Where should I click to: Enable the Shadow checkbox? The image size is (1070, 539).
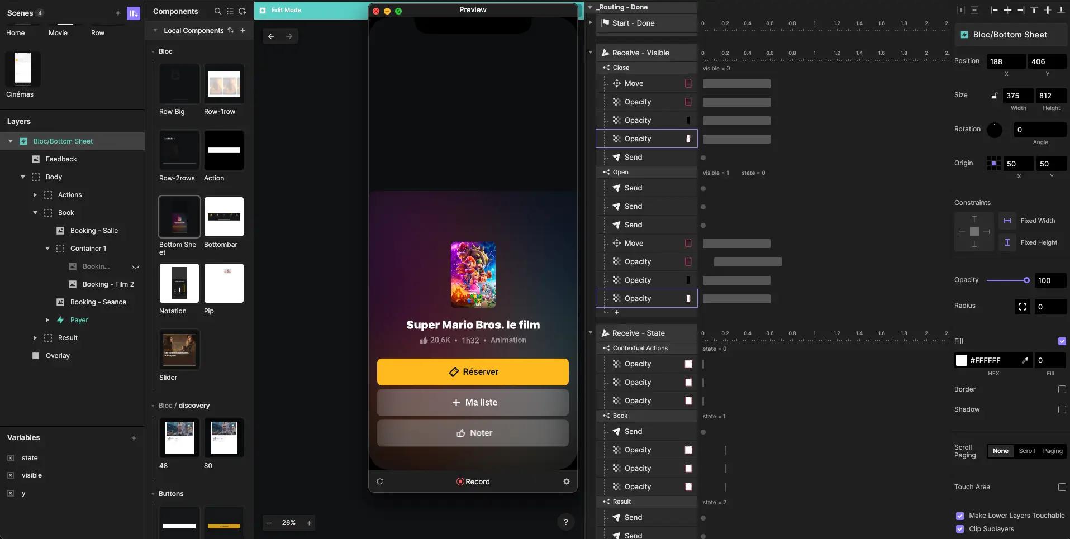[x=1062, y=409]
